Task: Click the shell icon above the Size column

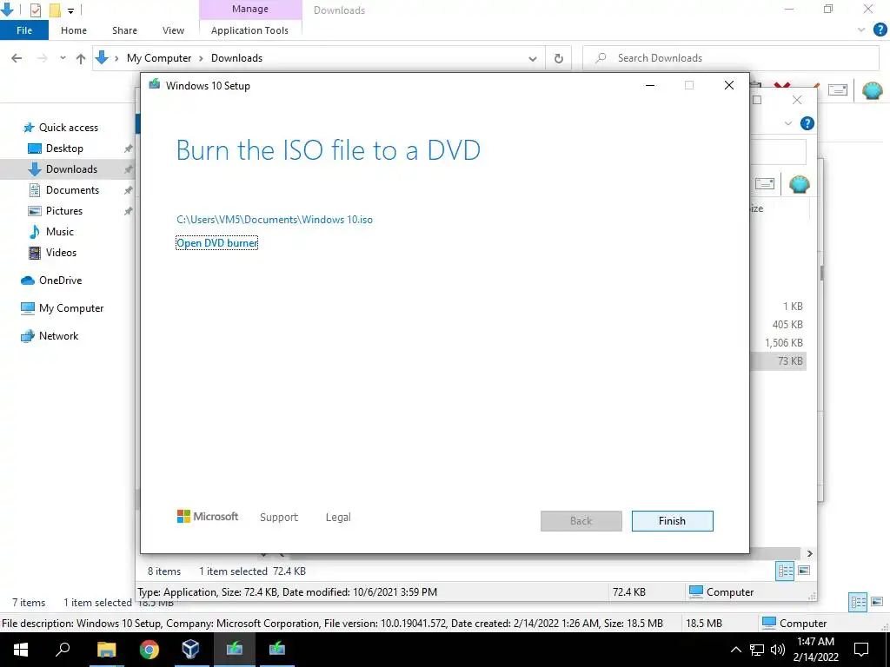Action: [800, 184]
